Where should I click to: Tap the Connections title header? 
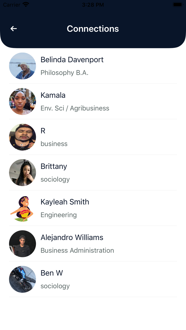93,29
